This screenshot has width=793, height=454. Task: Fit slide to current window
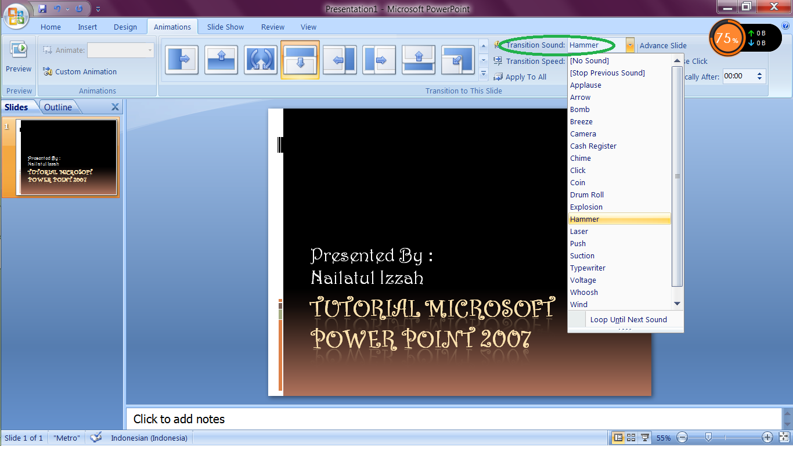[x=784, y=438]
